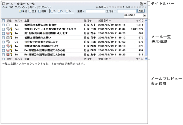Jump to last page 最終 icon
Screen dimensions: 183x125
pos(146,7)
